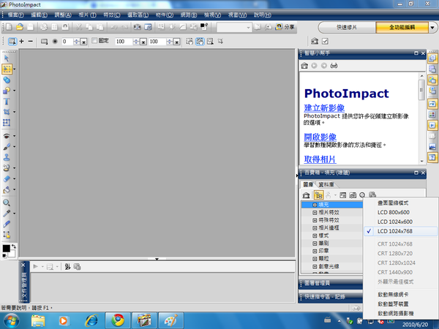Click the Cut scissors icon
The image size is (439, 329).
[79, 27]
